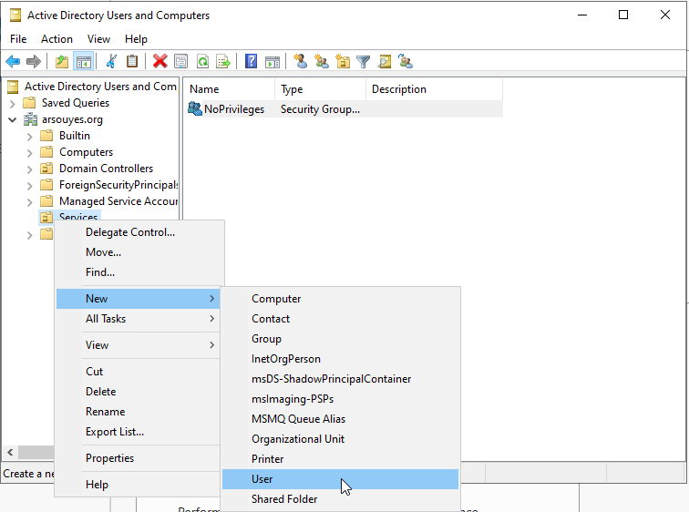Open Properties from the toolbar icon

[181, 61]
